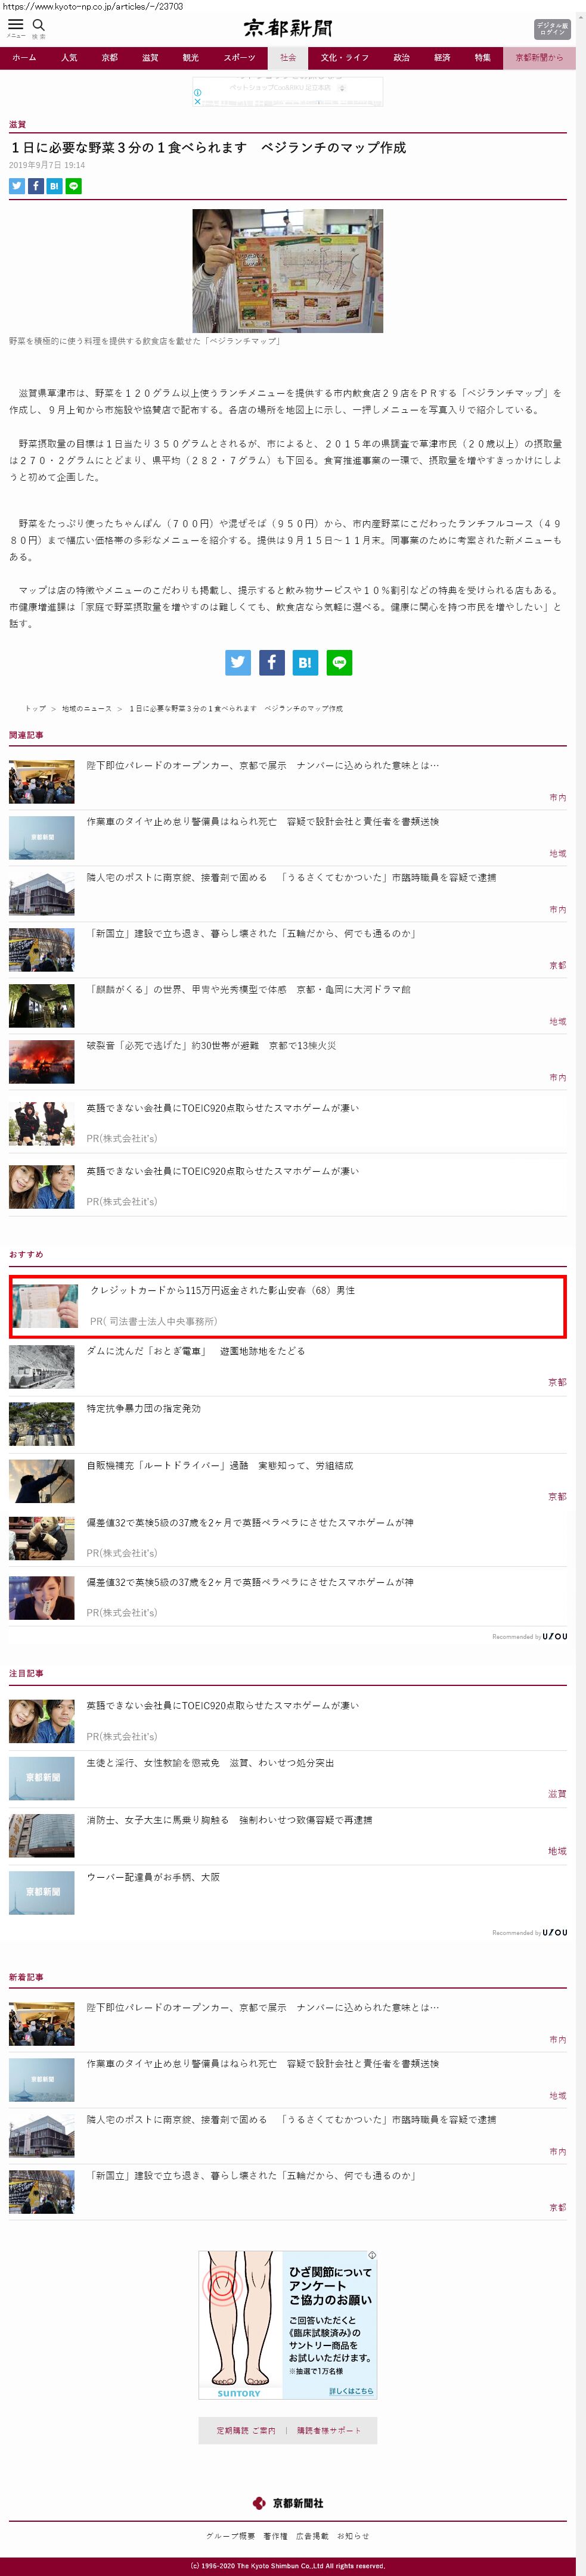Click large Hatena B! button below article

(x=305, y=662)
